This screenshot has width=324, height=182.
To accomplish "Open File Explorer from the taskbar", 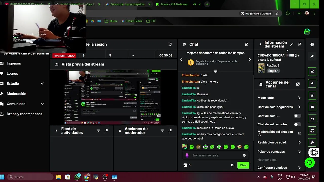I will coord(58,177).
